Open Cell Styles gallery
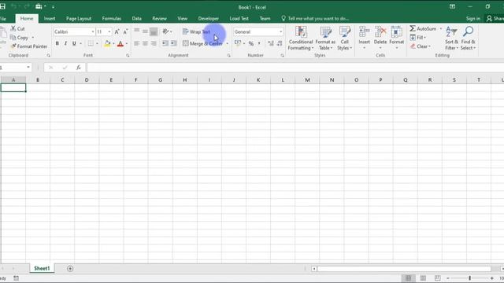The height and width of the screenshot is (283, 504). [x=345, y=39]
